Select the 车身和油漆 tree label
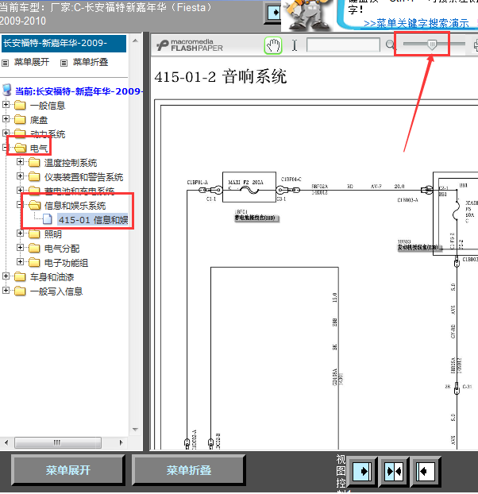 pos(52,277)
